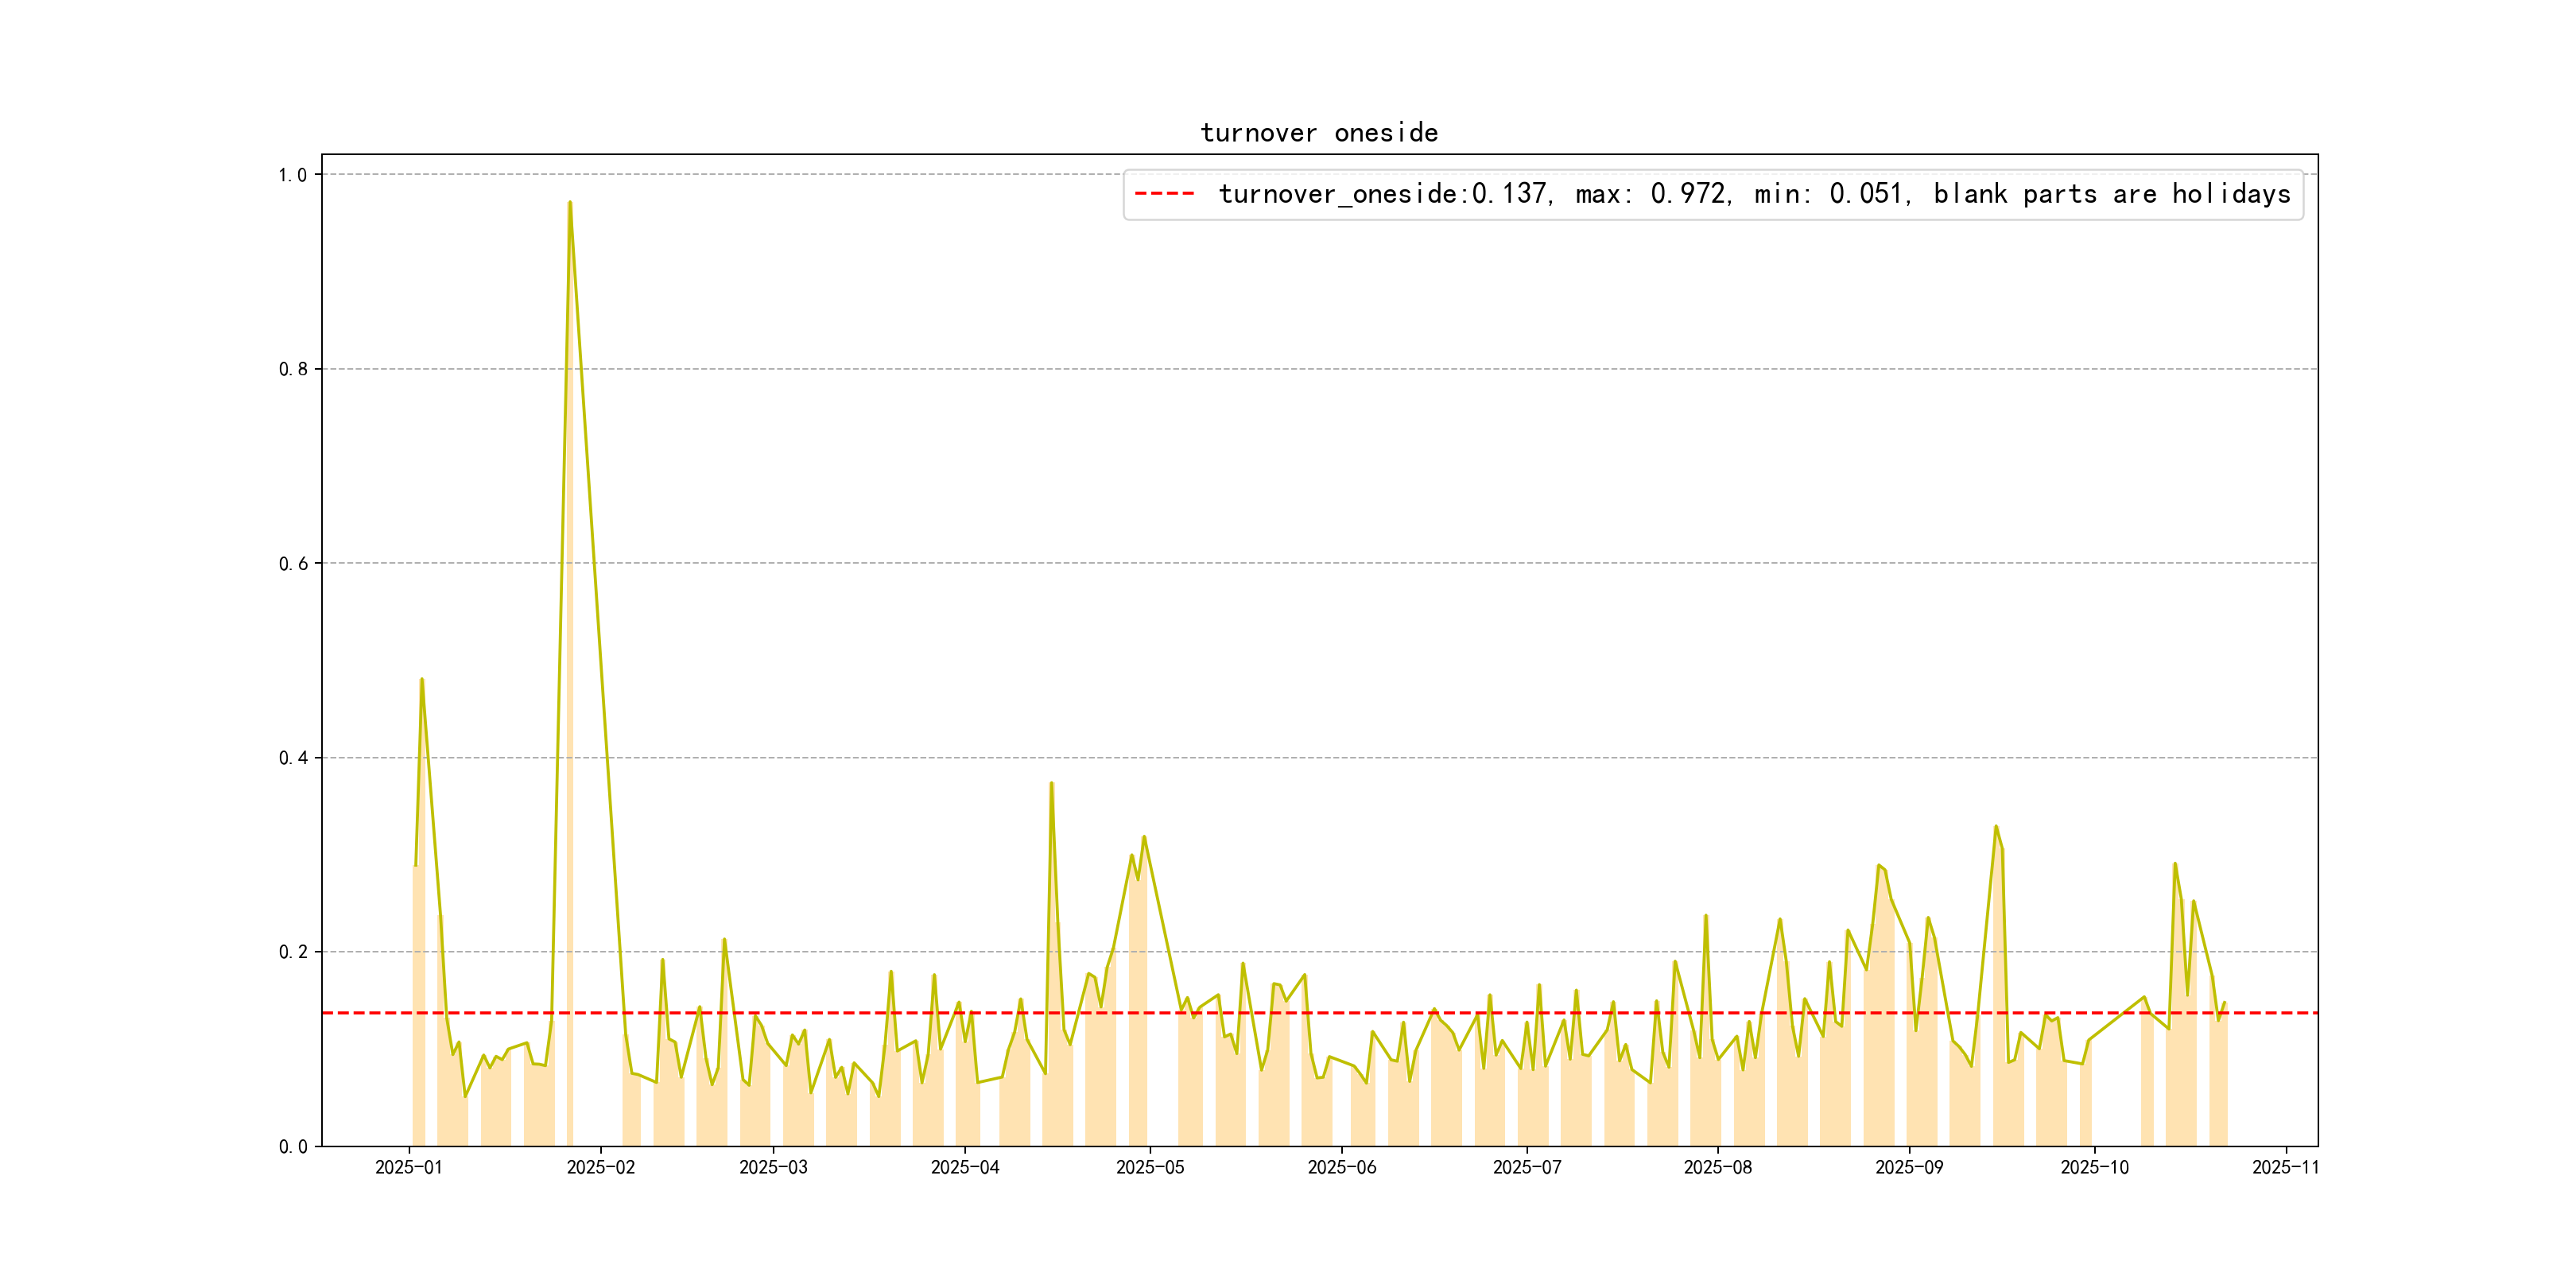Click the chart title 'turnover oneside'
Screen dimensions: 2576x1288
click(x=1318, y=133)
